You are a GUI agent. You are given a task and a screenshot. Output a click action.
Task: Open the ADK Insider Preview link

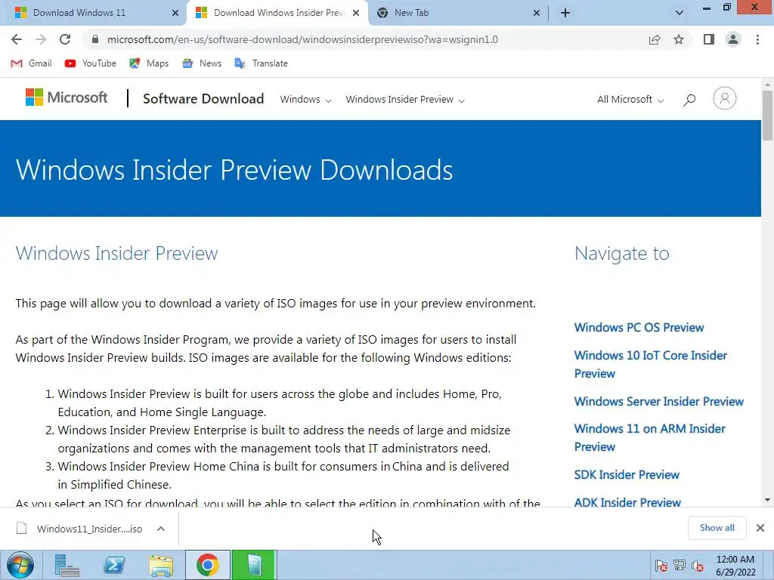pyautogui.click(x=627, y=502)
